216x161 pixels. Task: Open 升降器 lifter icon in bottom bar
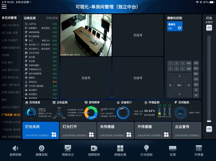pos(199,148)
